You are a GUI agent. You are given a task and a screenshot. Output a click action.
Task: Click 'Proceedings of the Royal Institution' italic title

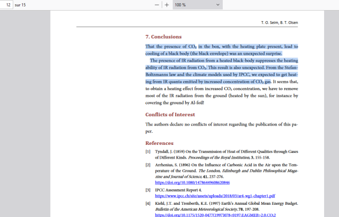220,158
